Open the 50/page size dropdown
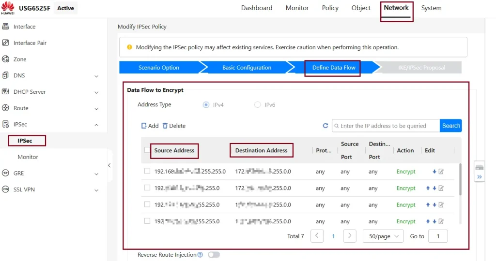496x261 pixels. click(x=383, y=236)
